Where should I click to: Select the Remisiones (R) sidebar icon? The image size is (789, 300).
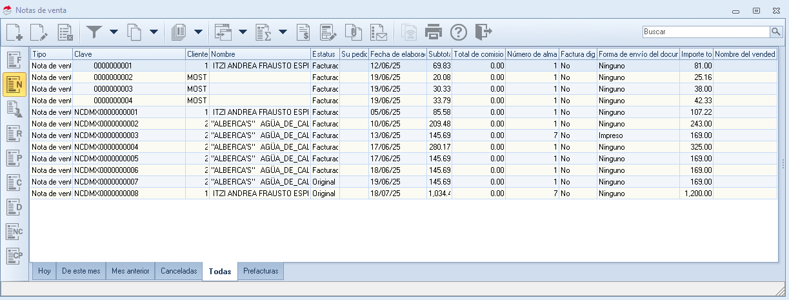(x=15, y=134)
